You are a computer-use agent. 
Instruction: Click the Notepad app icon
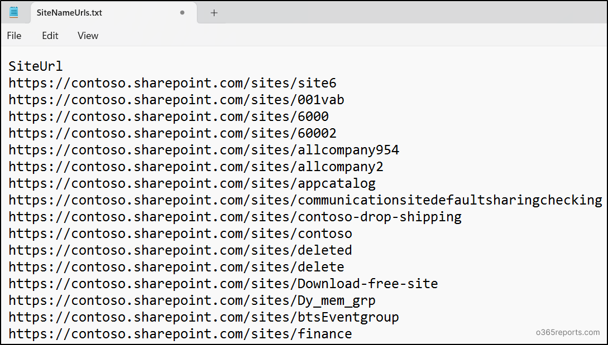tap(13, 12)
